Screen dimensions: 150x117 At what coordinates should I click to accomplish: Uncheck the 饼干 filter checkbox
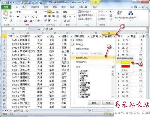81,78
